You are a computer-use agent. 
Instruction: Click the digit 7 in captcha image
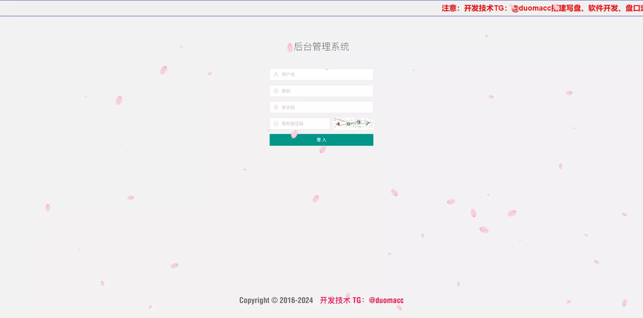pyautogui.click(x=367, y=124)
